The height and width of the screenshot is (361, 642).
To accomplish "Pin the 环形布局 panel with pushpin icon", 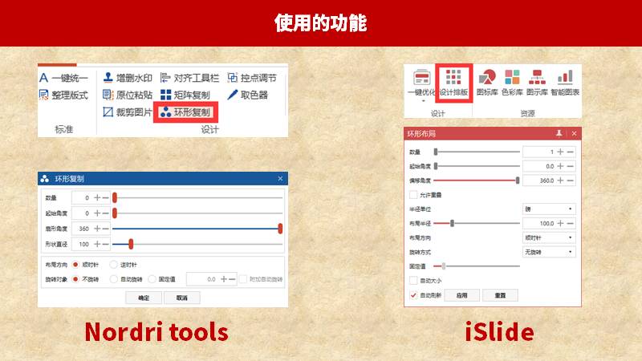I will (559, 133).
